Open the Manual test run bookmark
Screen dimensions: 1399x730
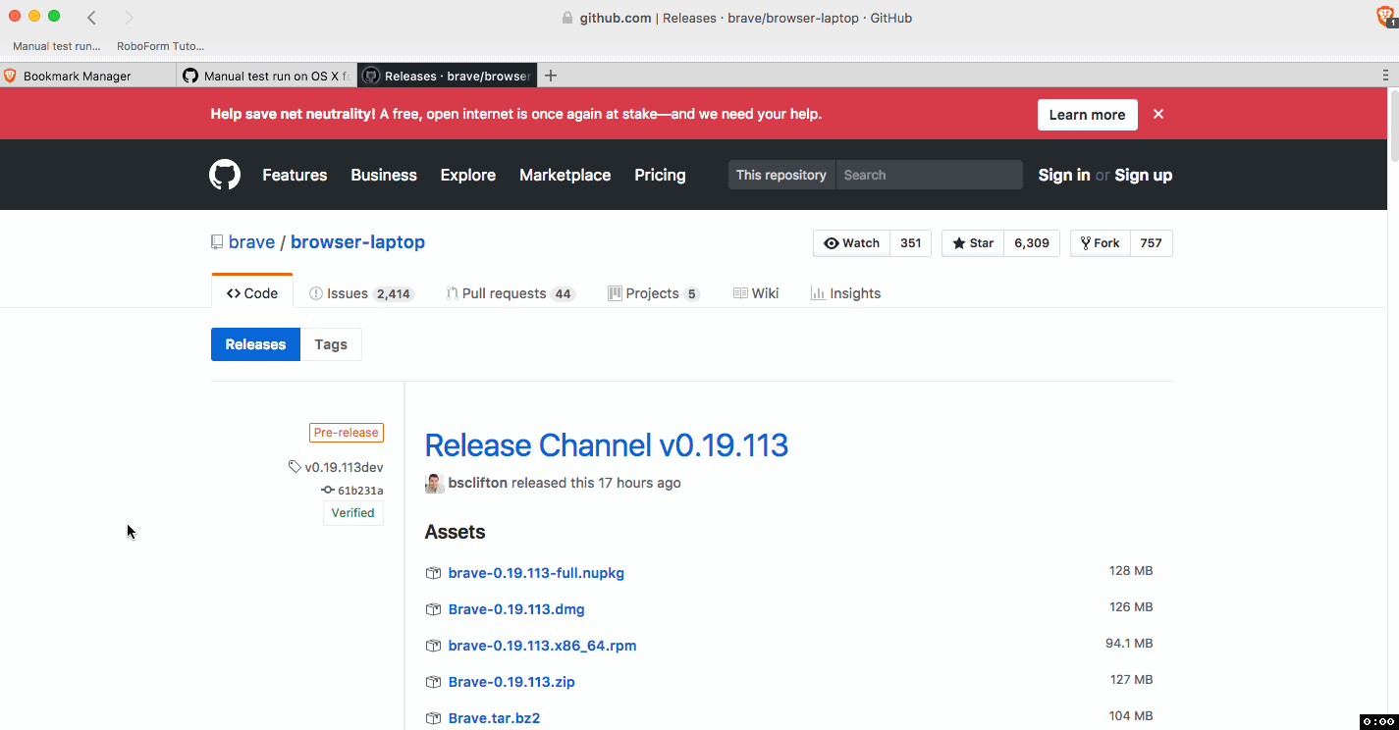pos(56,46)
